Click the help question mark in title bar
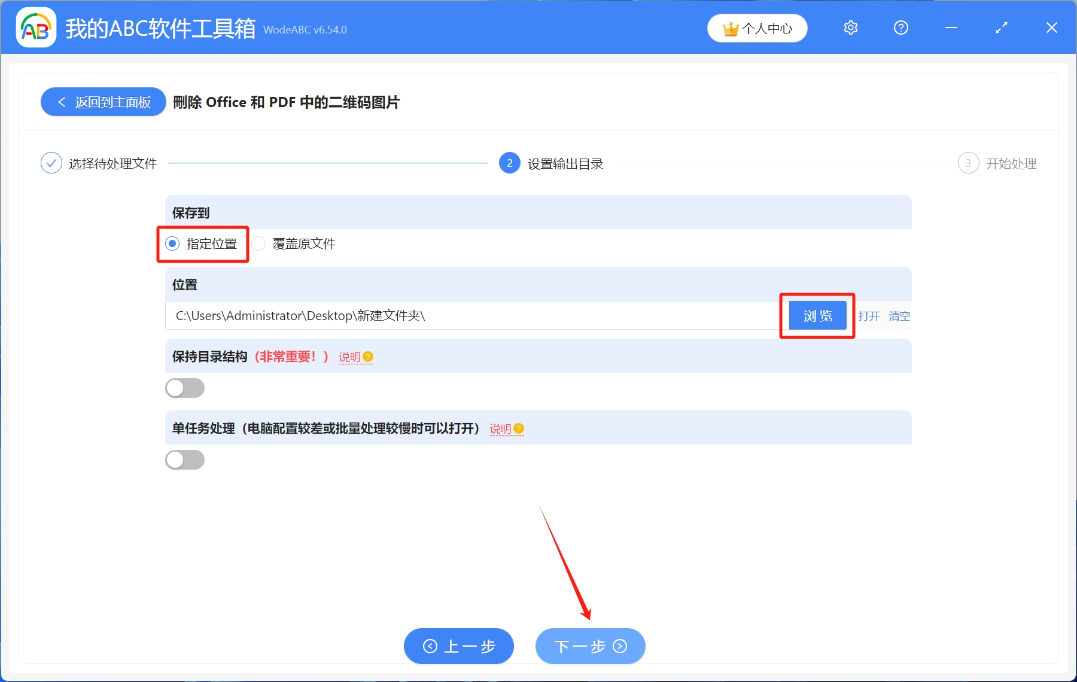The image size is (1077, 682). pyautogui.click(x=900, y=28)
